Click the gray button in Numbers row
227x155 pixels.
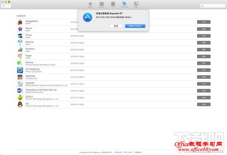pos(204,49)
